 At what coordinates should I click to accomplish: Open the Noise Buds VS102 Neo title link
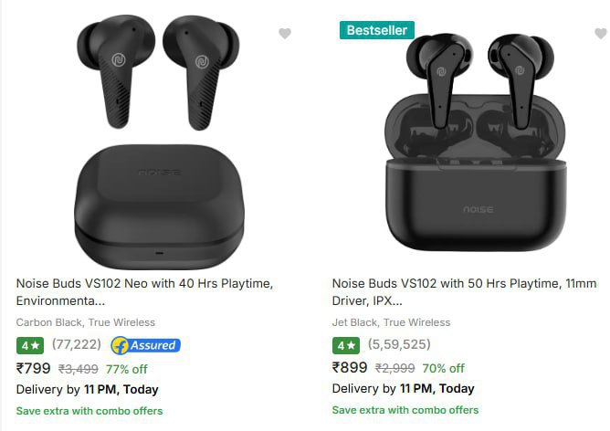144,291
